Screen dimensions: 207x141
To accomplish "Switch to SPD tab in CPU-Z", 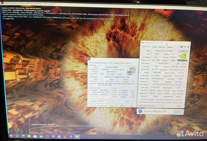I will click(110, 63).
